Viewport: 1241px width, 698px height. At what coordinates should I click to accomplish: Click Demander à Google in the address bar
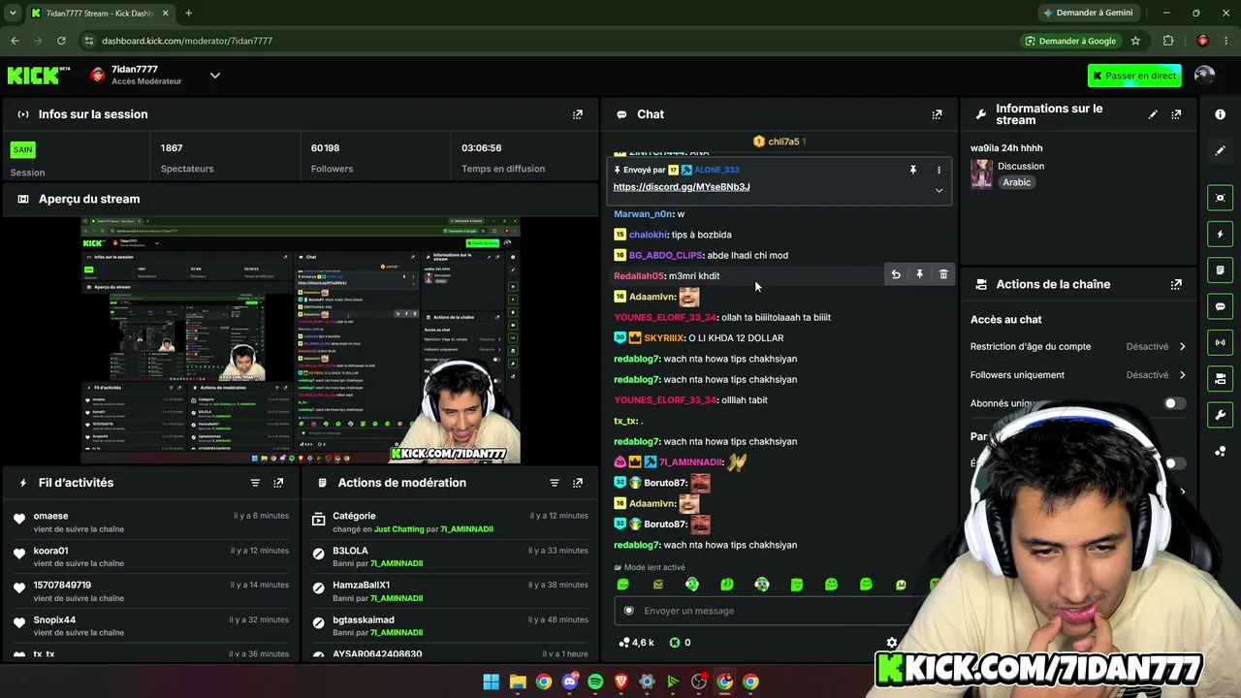(x=1071, y=41)
